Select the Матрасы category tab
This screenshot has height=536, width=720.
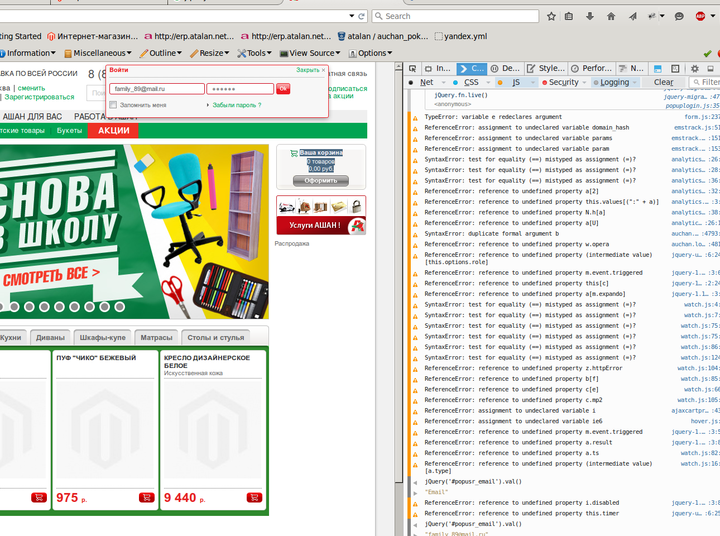(x=156, y=338)
